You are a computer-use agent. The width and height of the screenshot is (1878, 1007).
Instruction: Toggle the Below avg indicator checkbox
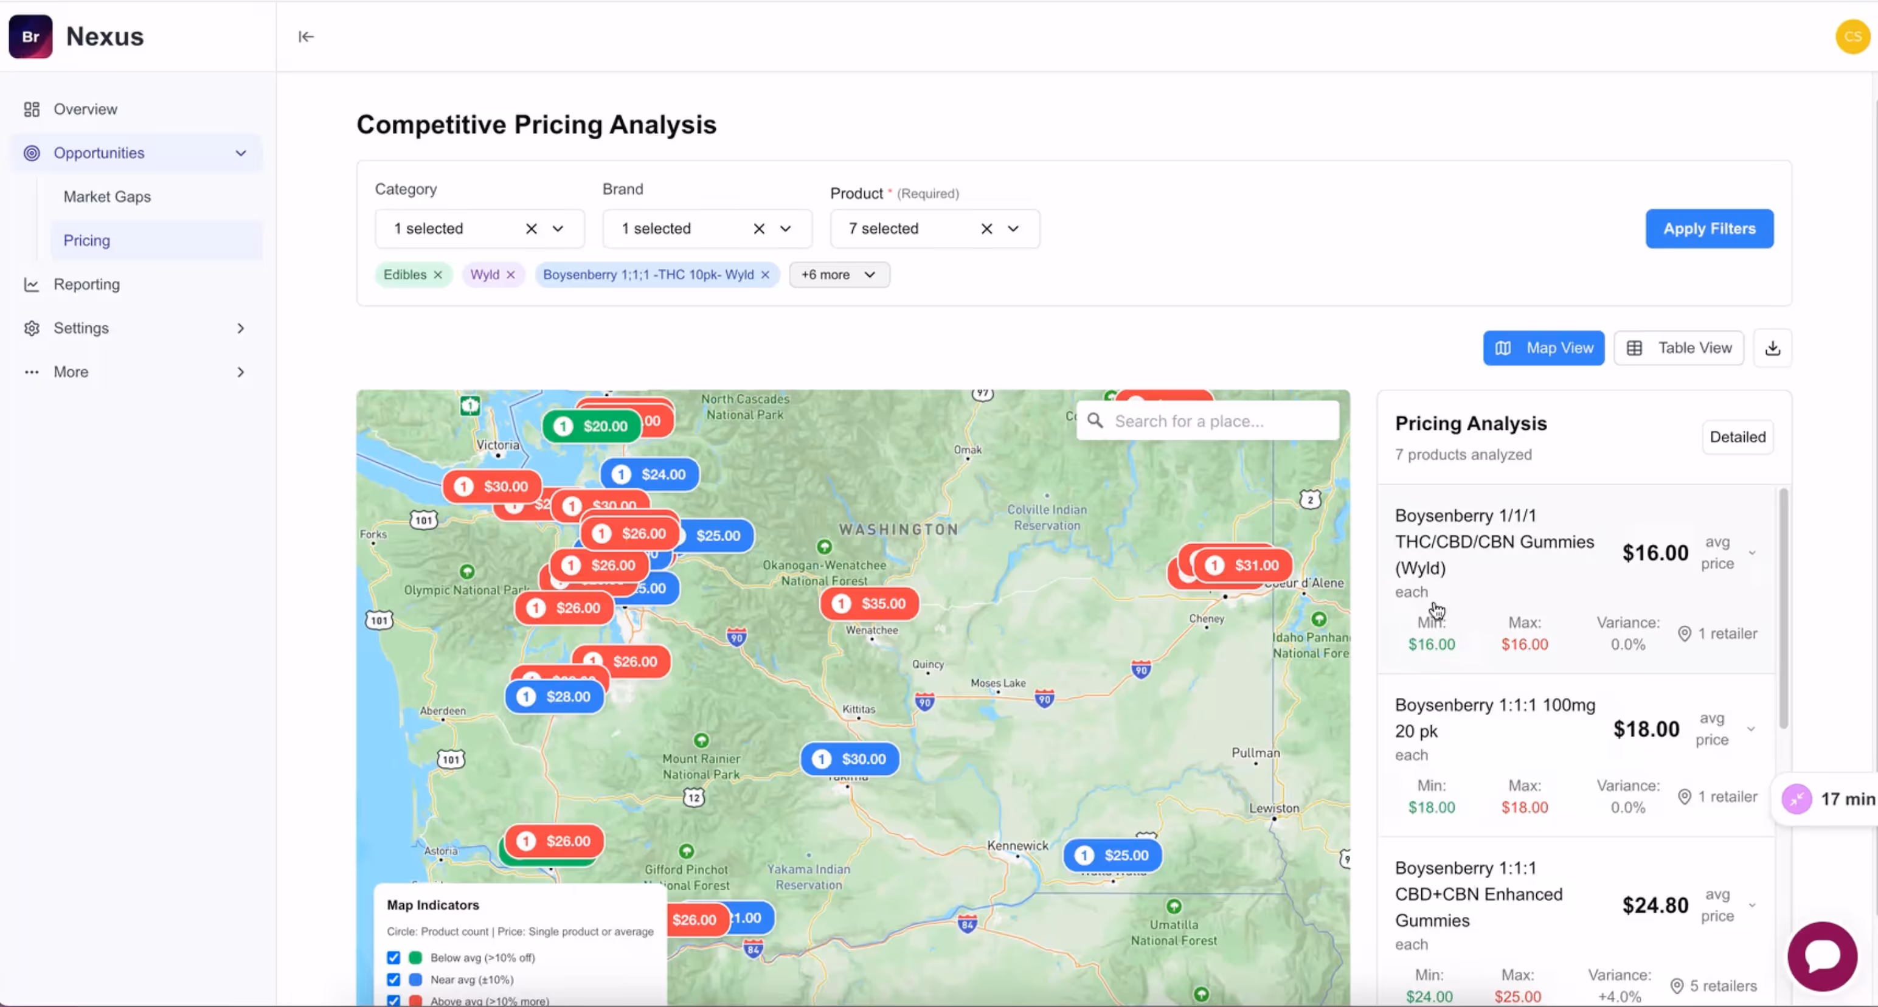(x=393, y=957)
